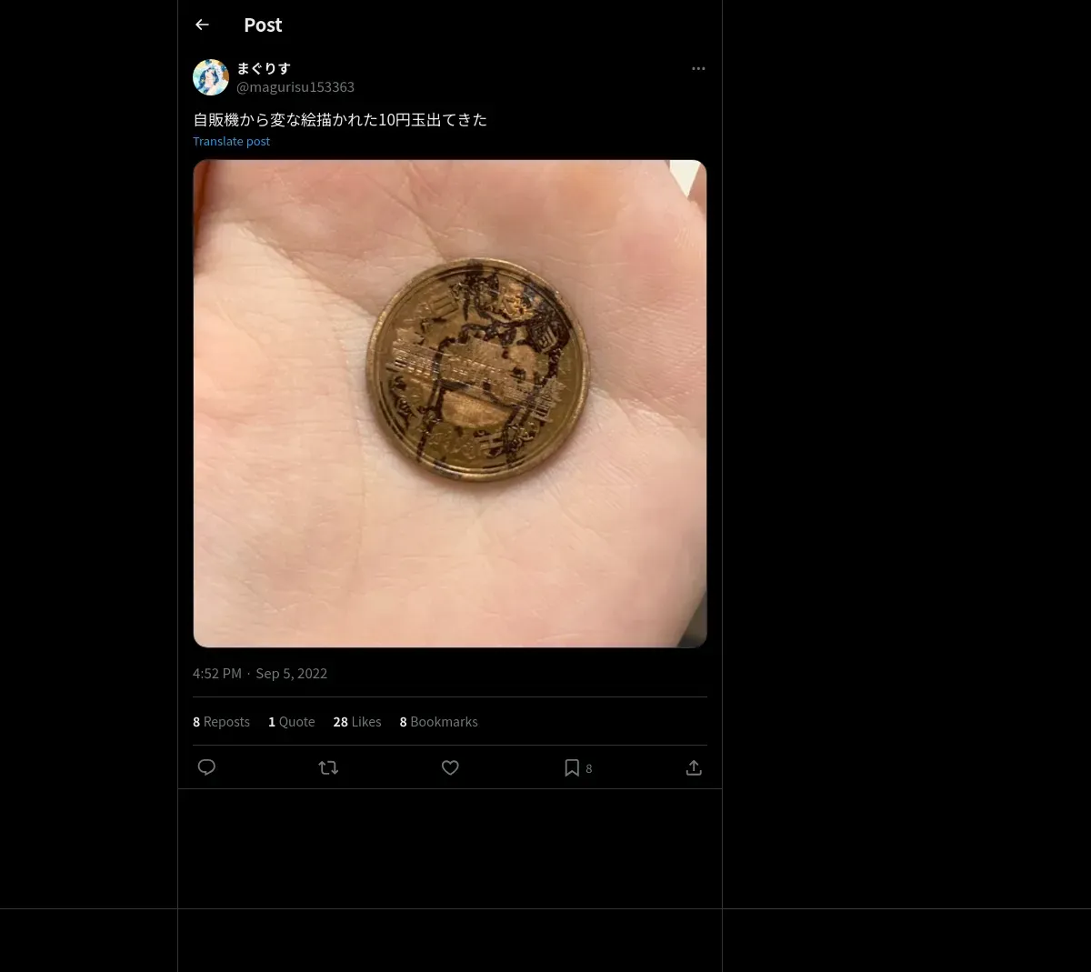Like the post with heart icon

(x=450, y=767)
